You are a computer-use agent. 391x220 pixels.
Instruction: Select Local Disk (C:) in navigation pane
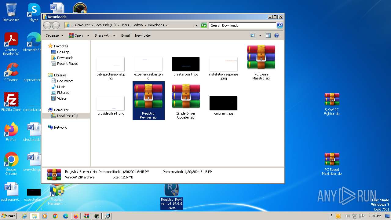point(67,116)
